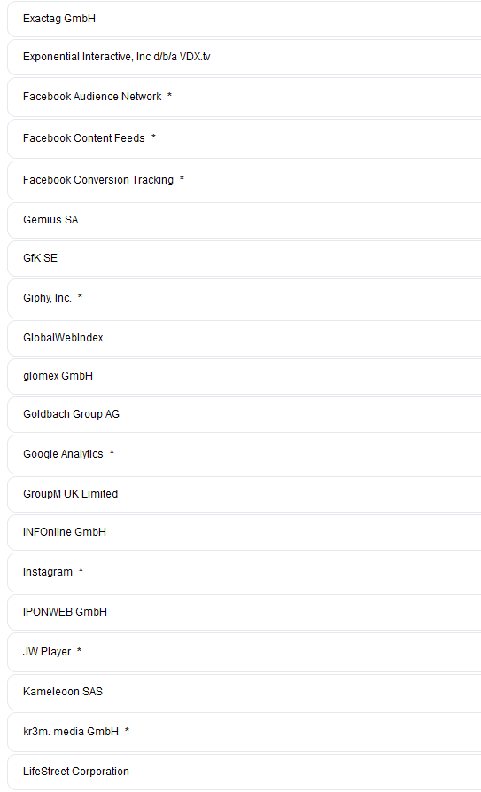Open the LifeStreet Corporation entry
Image resolution: width=481 pixels, height=792 pixels.
[x=244, y=772]
